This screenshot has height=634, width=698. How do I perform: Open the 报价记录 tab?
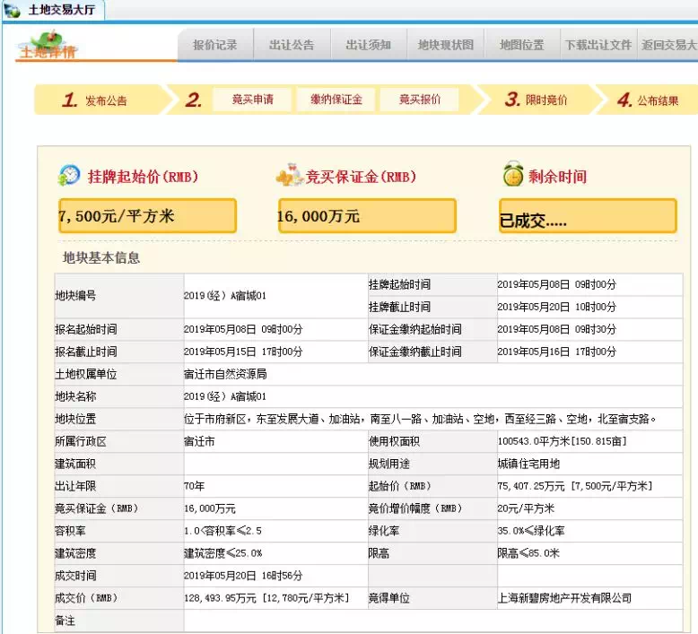[215, 45]
